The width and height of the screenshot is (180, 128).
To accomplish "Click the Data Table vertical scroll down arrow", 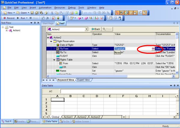I will (178, 114).
